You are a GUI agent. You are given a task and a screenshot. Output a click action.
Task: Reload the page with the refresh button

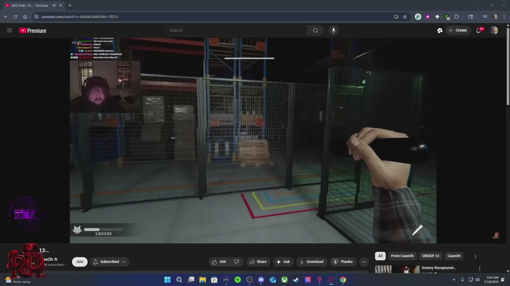pyautogui.click(x=15, y=17)
